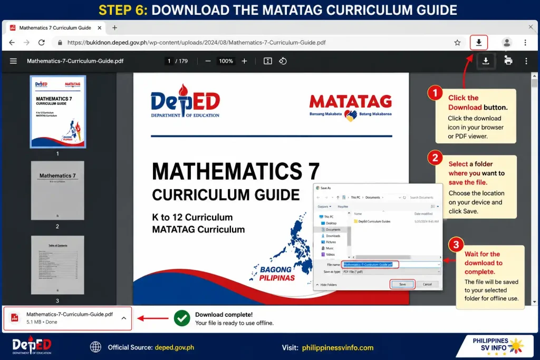Open the Save As address path dropdown

click(400, 198)
